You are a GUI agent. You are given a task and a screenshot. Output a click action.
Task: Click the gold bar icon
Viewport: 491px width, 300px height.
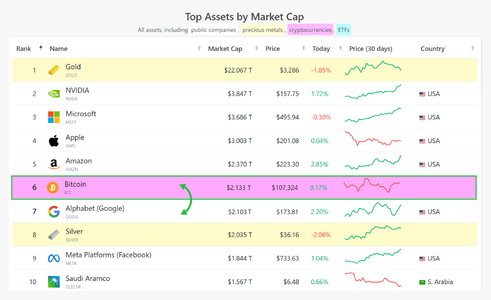(x=54, y=70)
